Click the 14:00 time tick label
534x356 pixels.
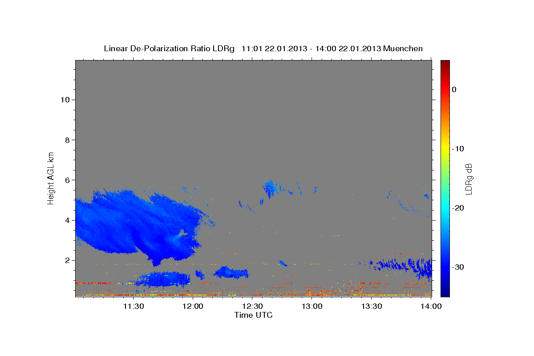pyautogui.click(x=431, y=306)
